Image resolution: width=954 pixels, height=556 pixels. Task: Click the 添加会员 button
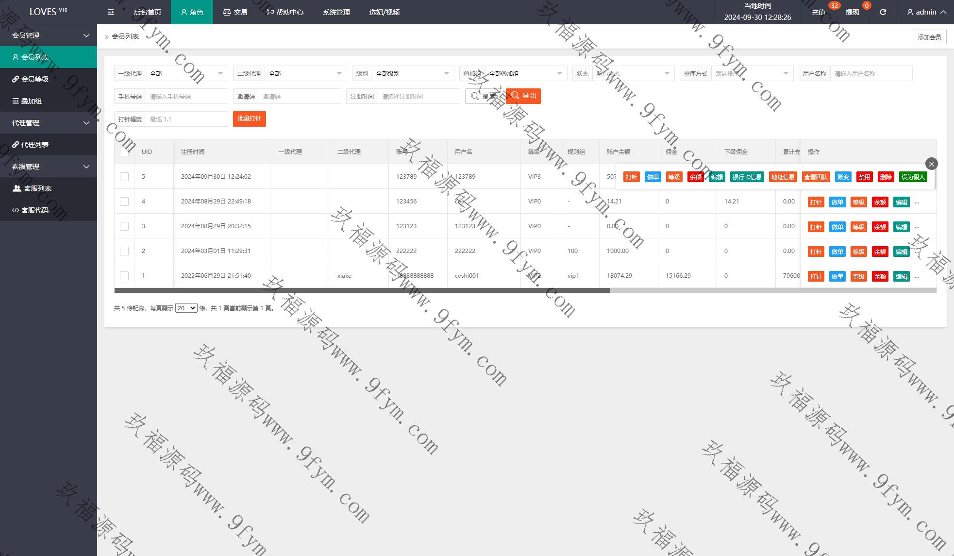[x=929, y=37]
